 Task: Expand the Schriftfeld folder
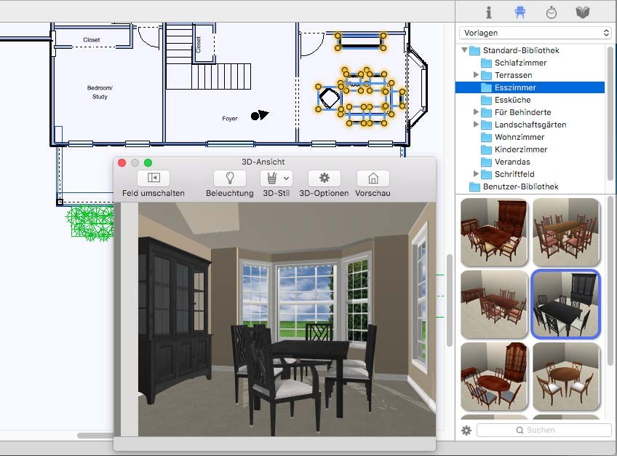(x=476, y=173)
